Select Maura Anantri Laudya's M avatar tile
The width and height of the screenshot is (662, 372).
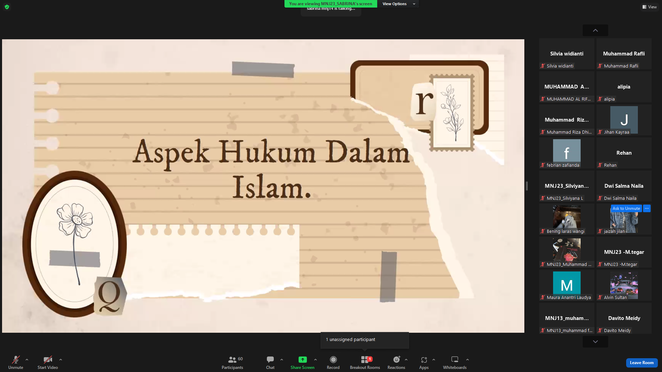567,285
